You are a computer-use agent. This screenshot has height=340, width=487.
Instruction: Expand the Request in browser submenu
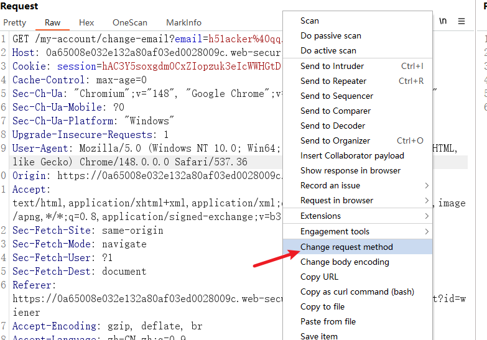358,200
